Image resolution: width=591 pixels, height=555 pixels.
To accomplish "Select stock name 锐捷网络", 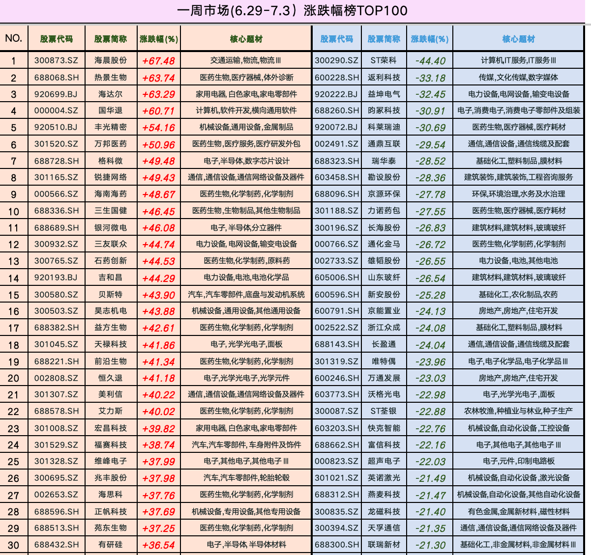I will coord(111,177).
